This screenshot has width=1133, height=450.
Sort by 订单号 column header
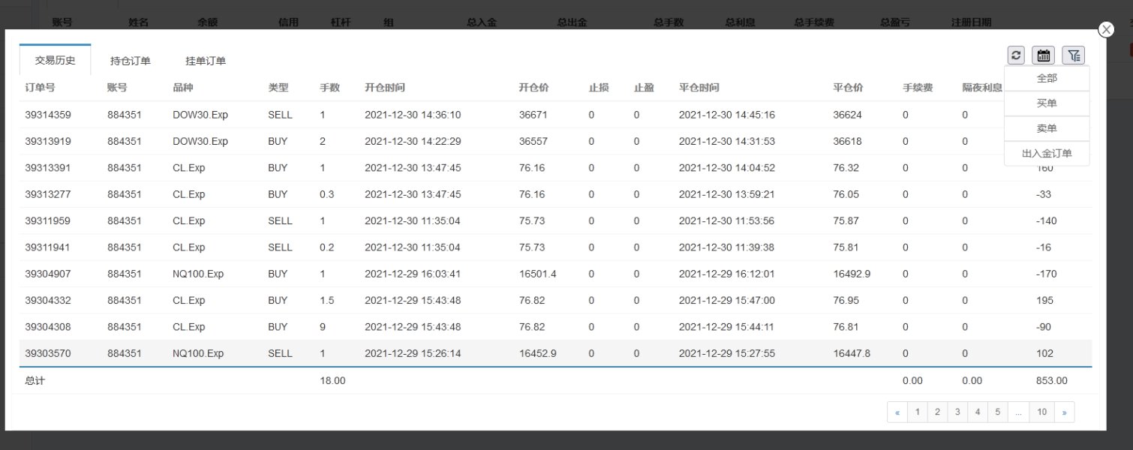click(40, 88)
